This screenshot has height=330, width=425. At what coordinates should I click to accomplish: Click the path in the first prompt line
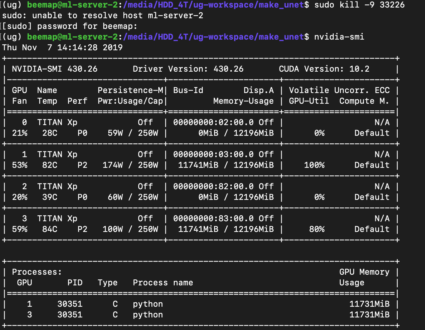(213, 5)
